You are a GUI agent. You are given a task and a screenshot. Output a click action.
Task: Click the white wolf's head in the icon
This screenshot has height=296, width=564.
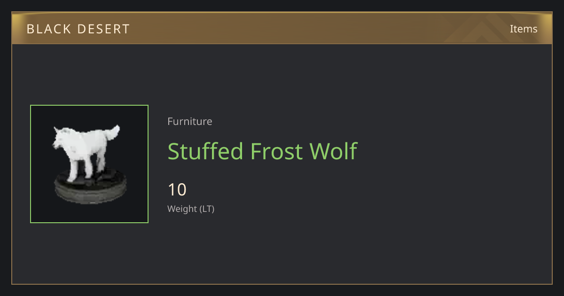[x=61, y=139]
